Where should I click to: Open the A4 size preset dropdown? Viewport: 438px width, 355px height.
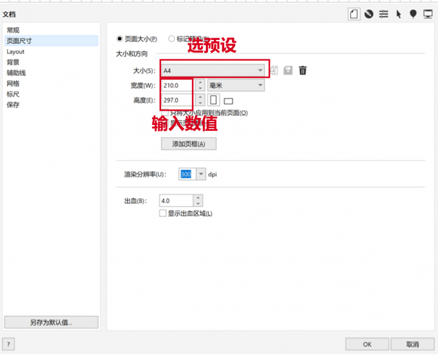coord(213,70)
